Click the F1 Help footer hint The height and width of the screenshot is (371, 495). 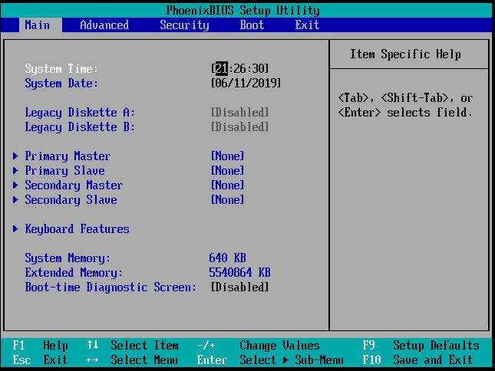click(40, 346)
